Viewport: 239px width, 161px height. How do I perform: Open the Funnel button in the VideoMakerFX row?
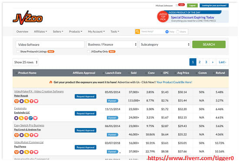(x=113, y=101)
